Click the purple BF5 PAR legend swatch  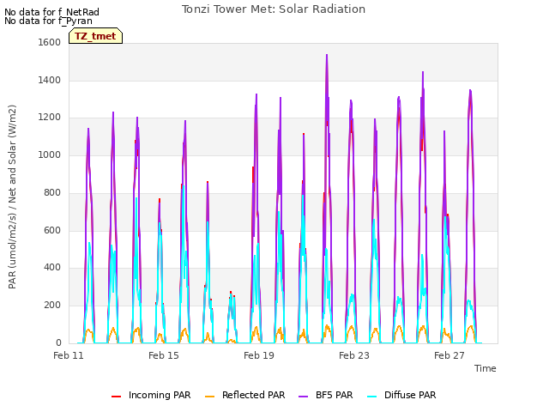[x=303, y=397]
